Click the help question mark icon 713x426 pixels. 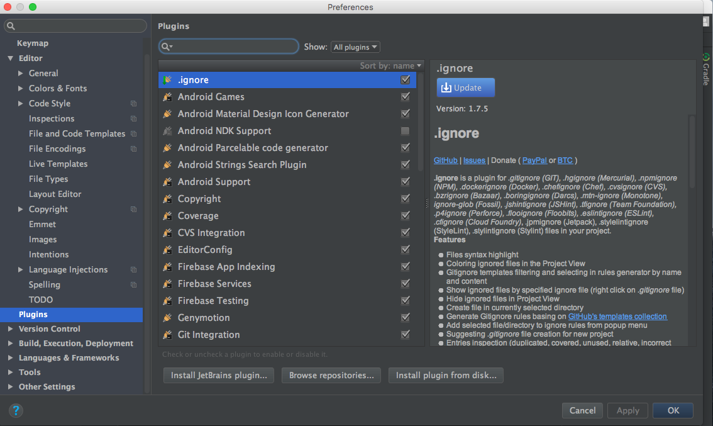click(x=16, y=410)
